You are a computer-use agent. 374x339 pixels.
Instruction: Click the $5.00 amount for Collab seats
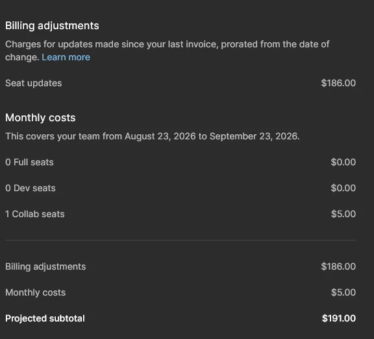coord(343,214)
